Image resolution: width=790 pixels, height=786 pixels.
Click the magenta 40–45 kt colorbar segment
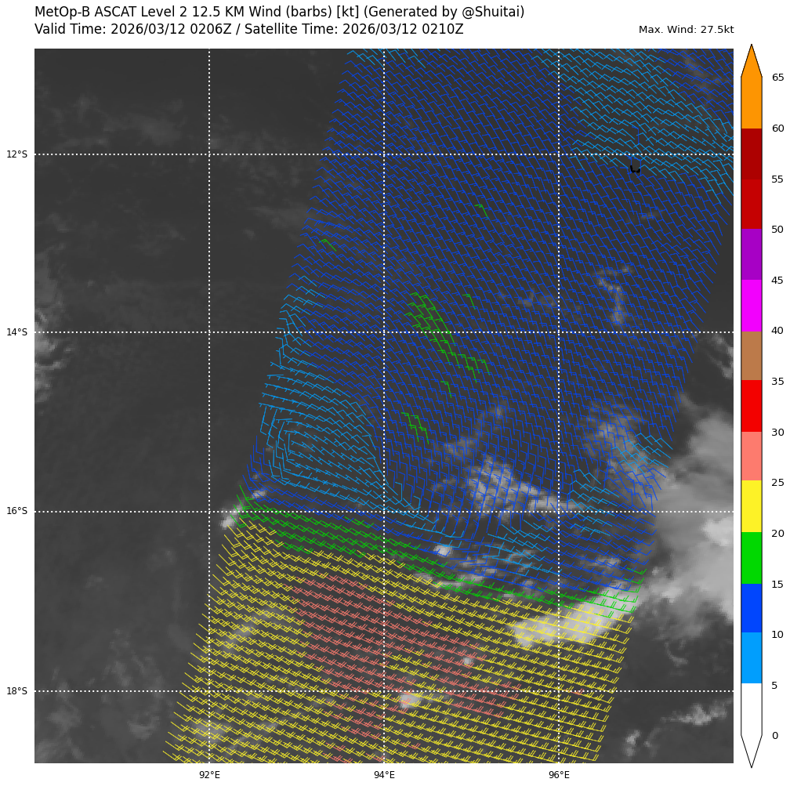coord(751,305)
